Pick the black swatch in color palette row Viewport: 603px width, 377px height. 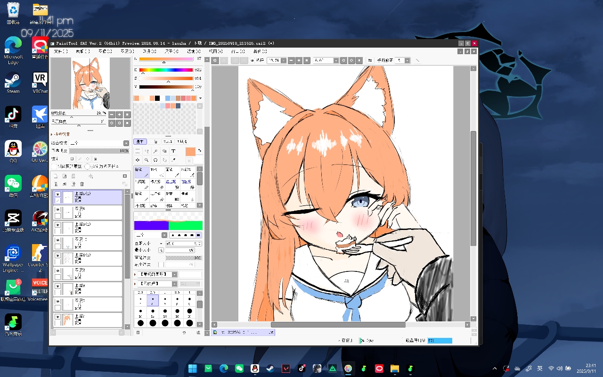pyautogui.click(x=157, y=98)
